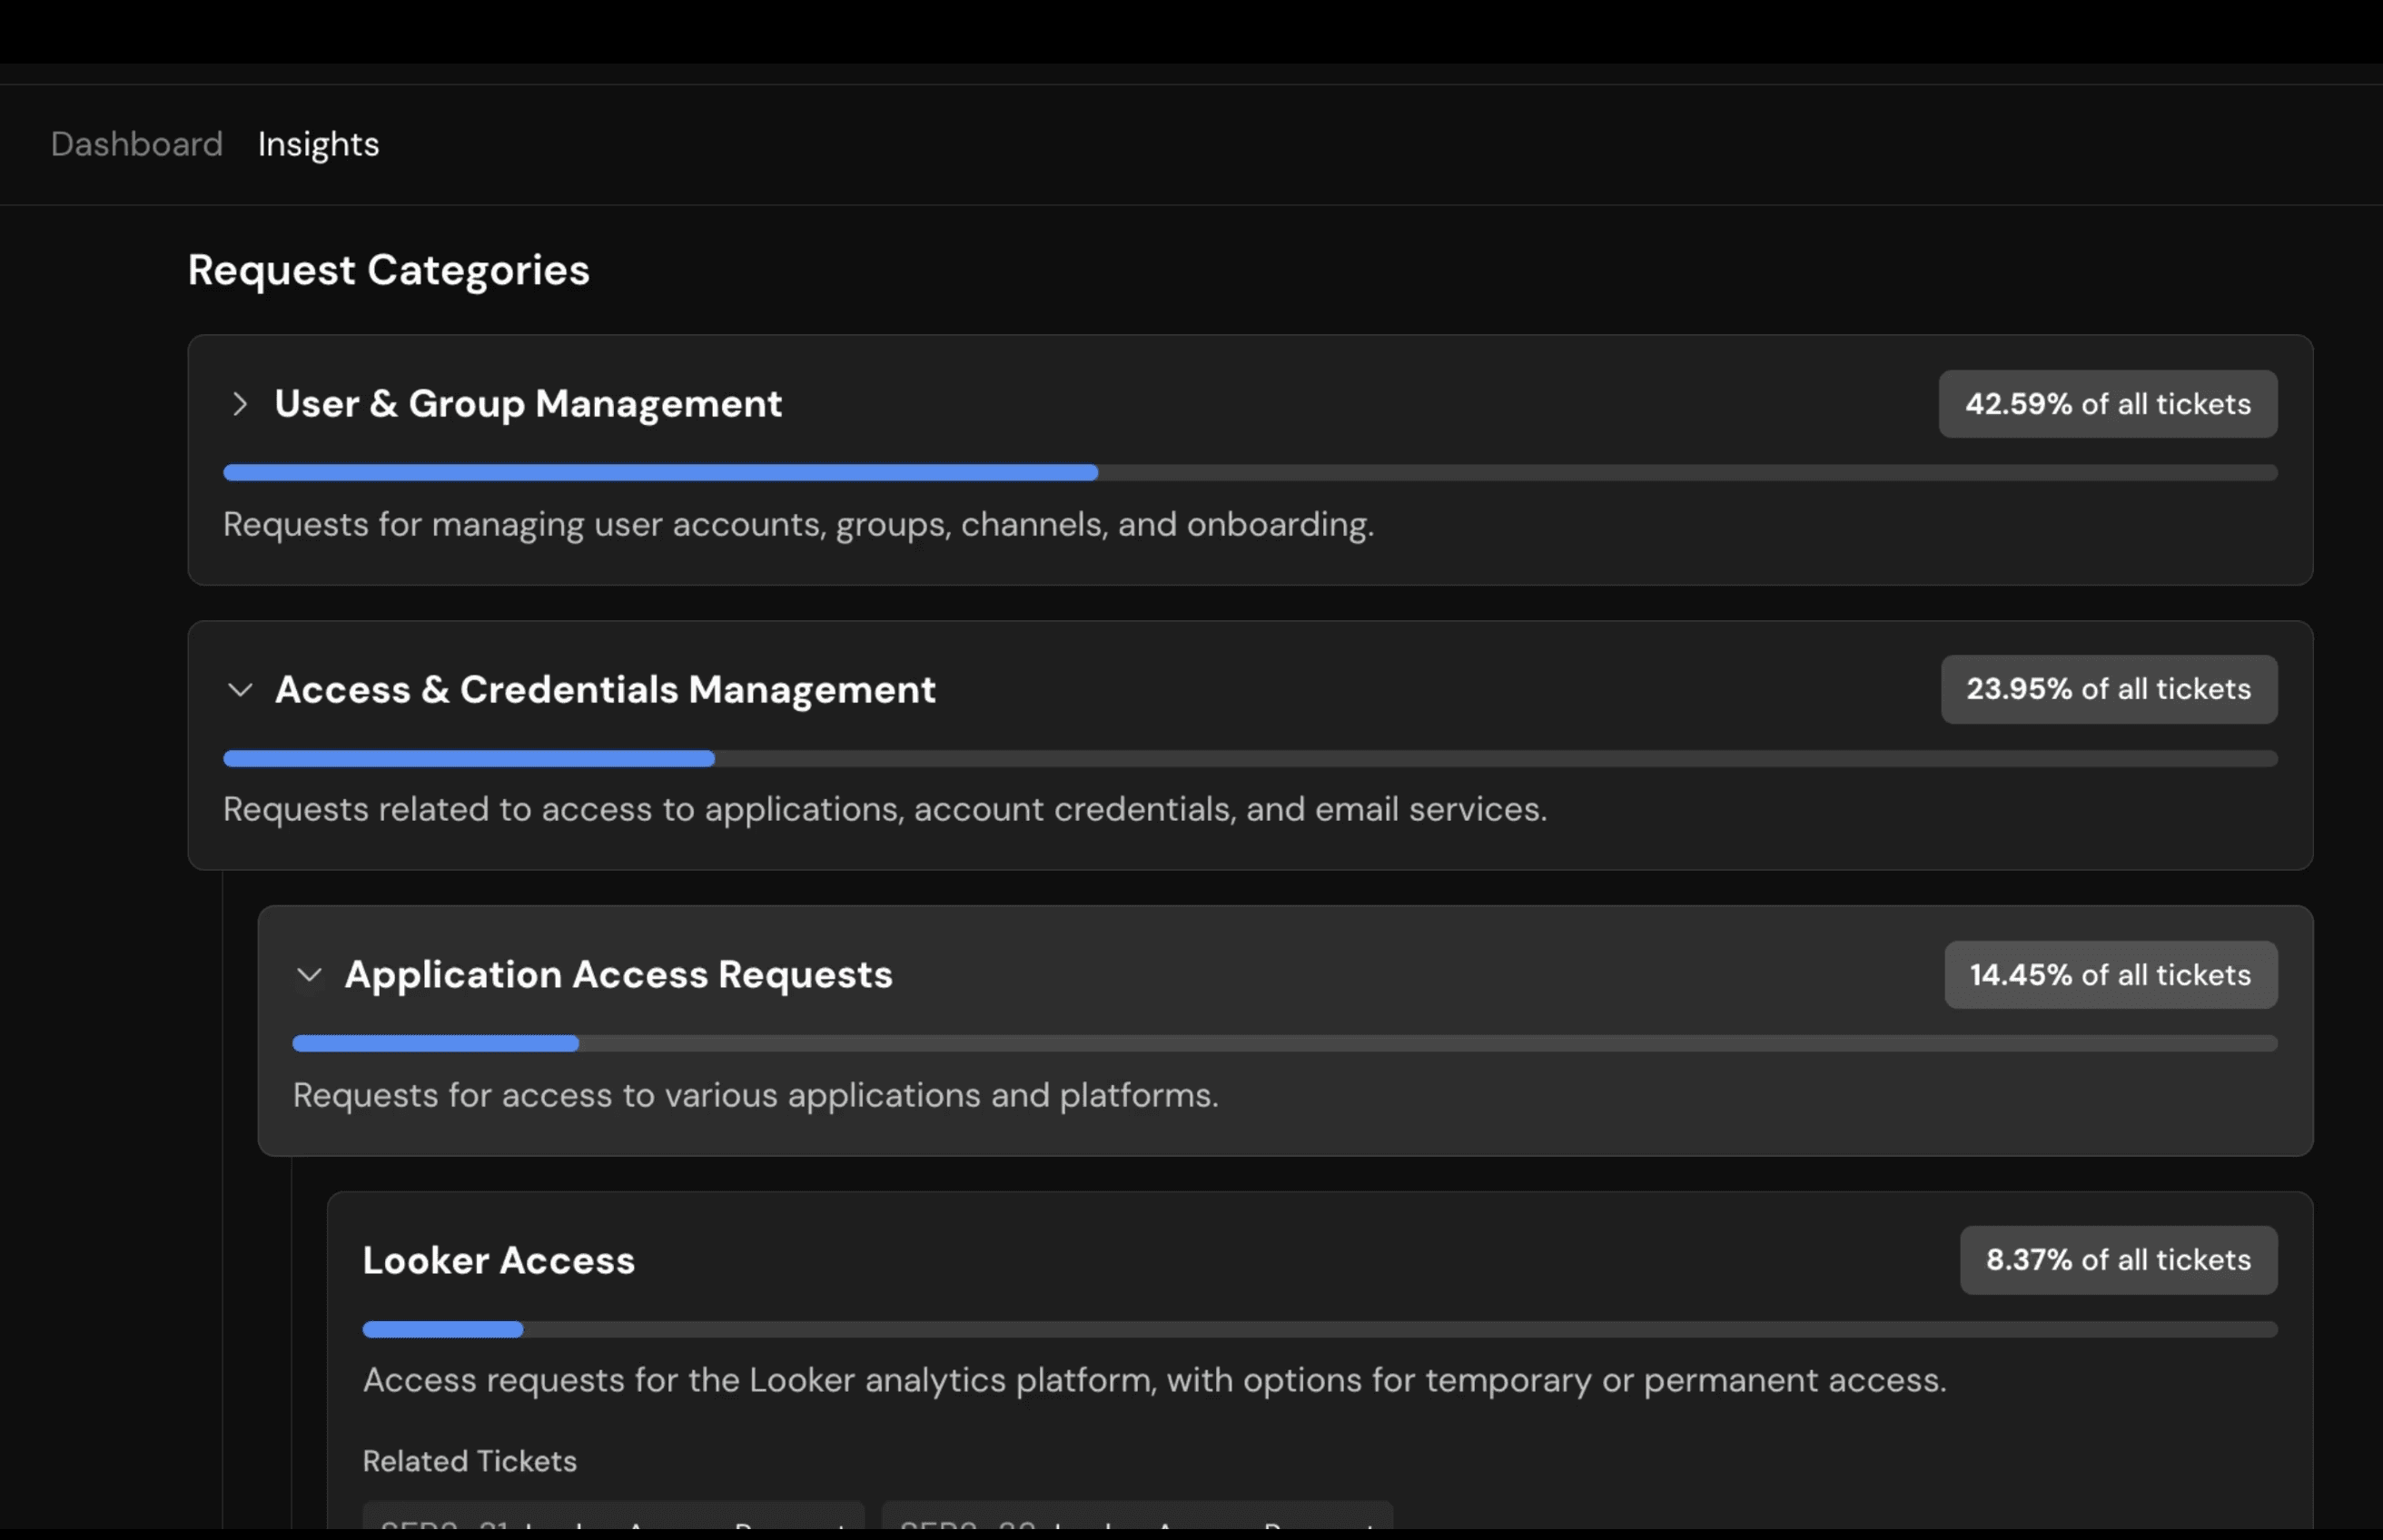
Task: Collapse the Access & Credentials Management chevron
Action: (240, 690)
